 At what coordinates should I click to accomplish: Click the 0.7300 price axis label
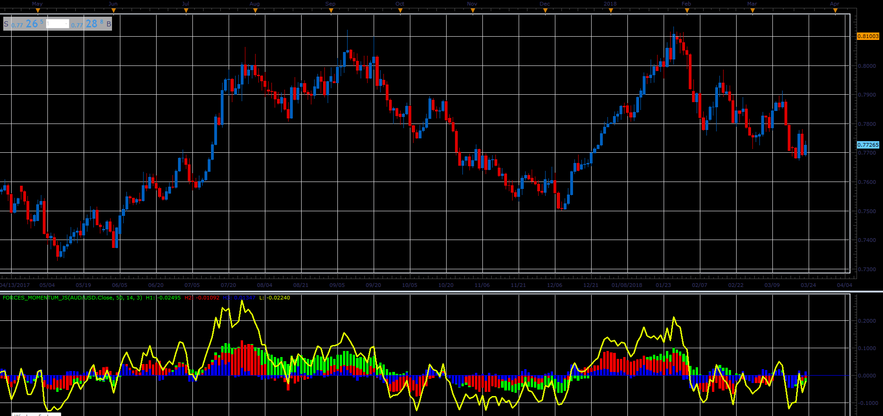coord(867,269)
